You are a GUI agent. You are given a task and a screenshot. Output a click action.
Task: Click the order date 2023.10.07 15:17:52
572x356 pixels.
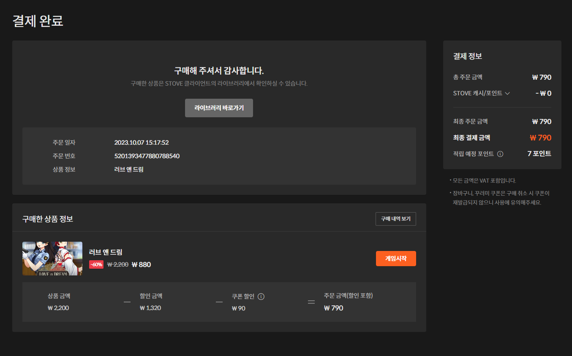click(142, 143)
